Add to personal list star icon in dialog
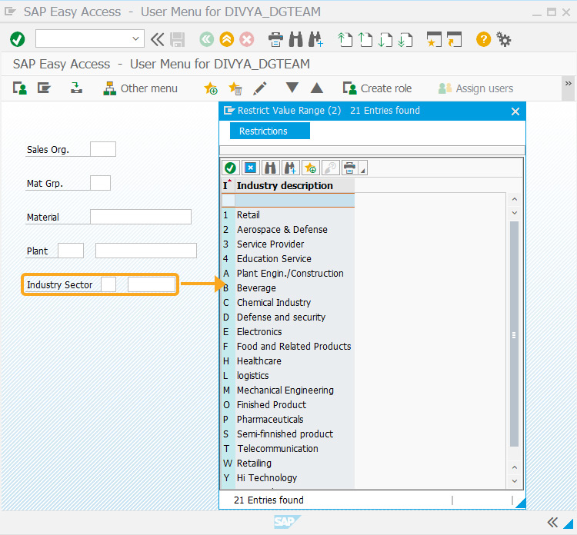Screen dimensions: 577x535 (310, 168)
